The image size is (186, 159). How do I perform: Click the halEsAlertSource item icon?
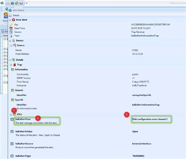pyautogui.click(x=12, y=144)
